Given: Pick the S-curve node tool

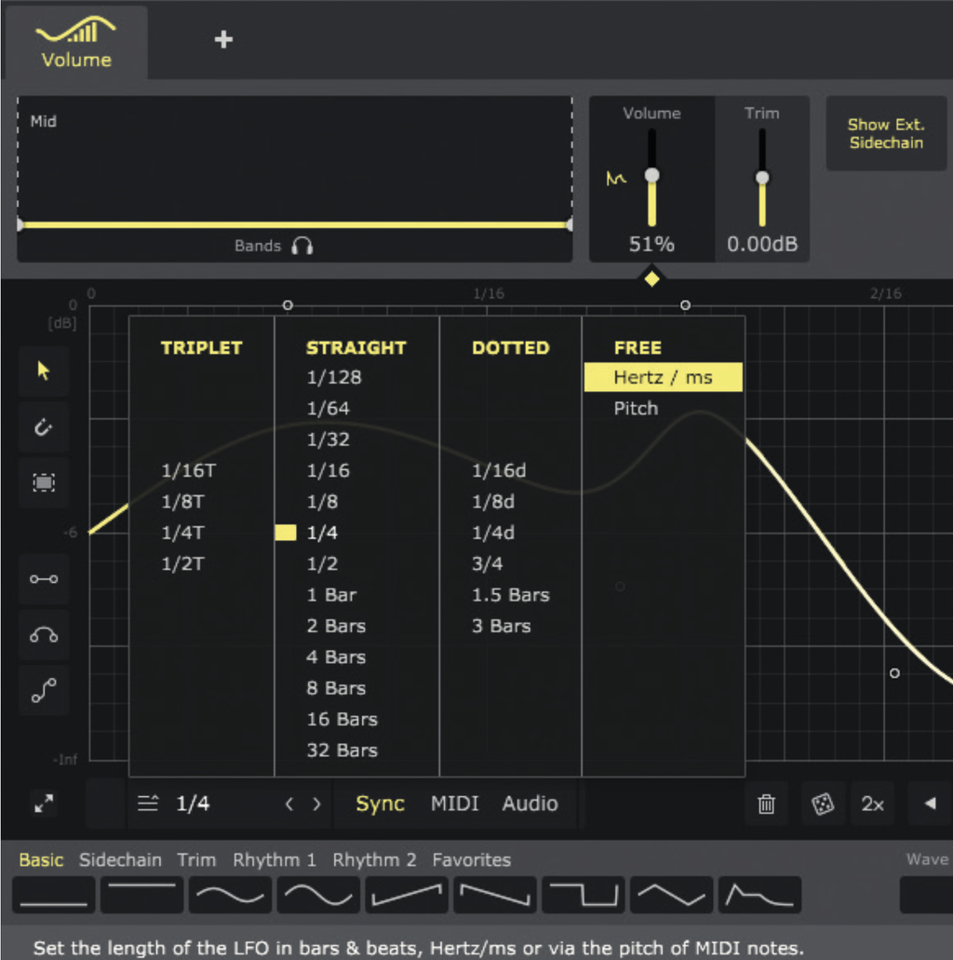Looking at the screenshot, I should tap(44, 691).
